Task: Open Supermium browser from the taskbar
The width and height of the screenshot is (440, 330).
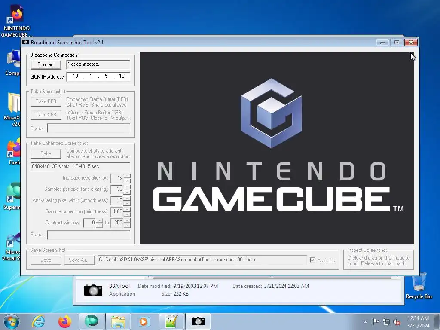Action: pos(92,321)
